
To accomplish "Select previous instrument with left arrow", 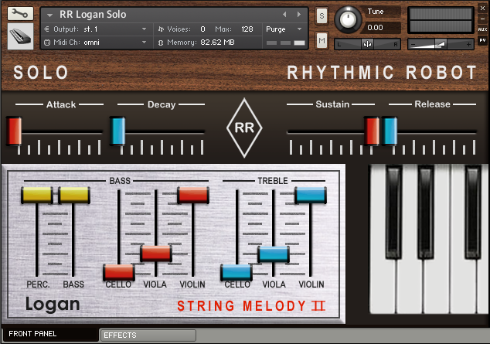I will tap(284, 14).
